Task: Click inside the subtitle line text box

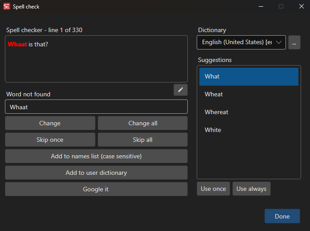Action: click(x=96, y=59)
